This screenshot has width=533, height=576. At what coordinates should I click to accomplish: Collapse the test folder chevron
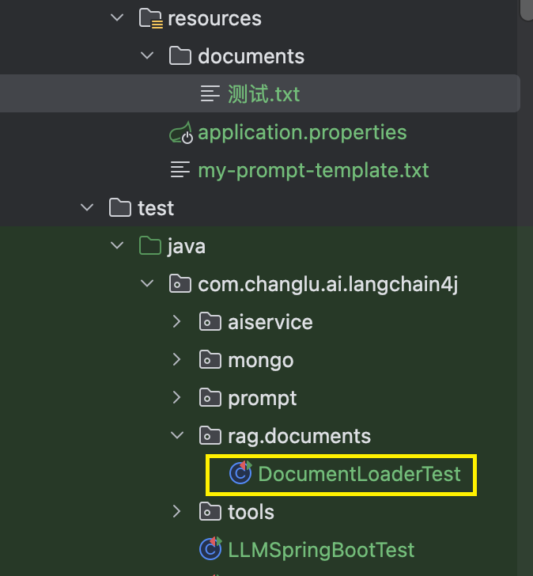point(87,207)
